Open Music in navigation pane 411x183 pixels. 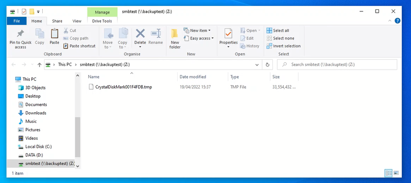pos(31,121)
